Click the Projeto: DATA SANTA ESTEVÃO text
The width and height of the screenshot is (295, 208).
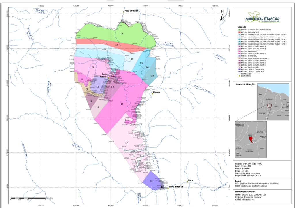coord(249,163)
